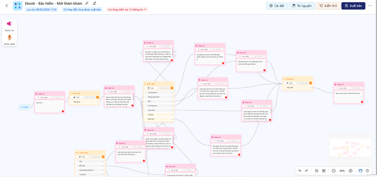Select 'Mặc định' row in right Node nghe
The height and width of the screenshot is (177, 377).
tap(297, 88)
